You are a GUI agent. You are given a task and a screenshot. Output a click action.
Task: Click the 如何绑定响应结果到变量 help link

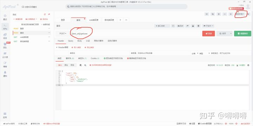[x=101, y=65]
